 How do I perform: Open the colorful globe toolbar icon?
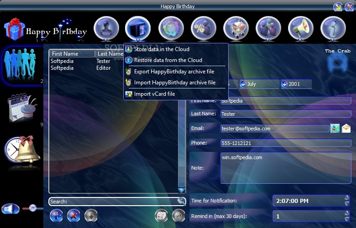[171, 28]
